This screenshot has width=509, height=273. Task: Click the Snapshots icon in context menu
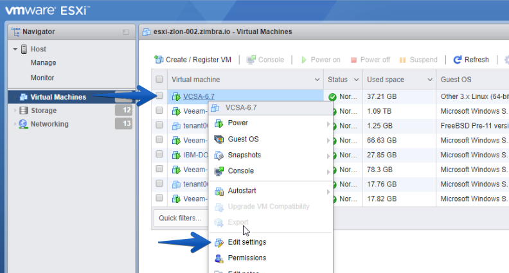219,155
